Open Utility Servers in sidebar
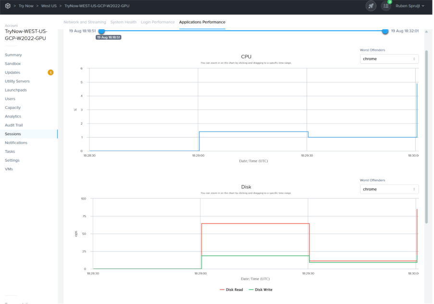Screen dimensions: 434x304 [17, 81]
